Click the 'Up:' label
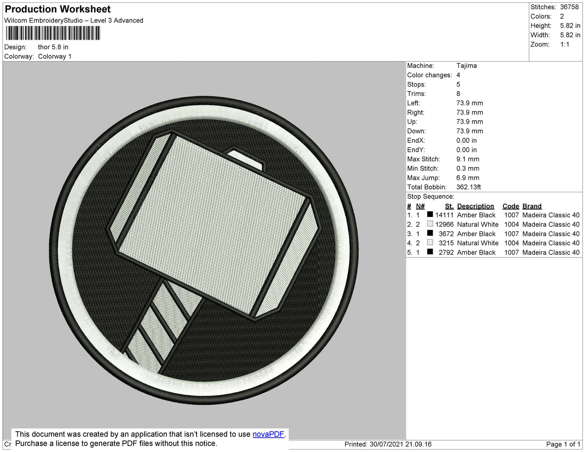The image size is (585, 452). 412,122
